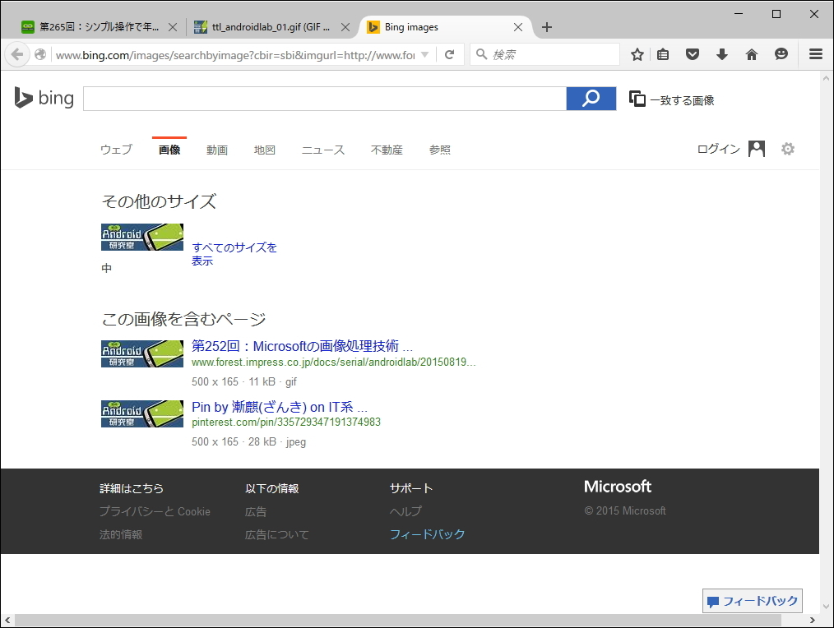
Task: Click the フィードバック button at bottom right
Action: tap(752, 600)
